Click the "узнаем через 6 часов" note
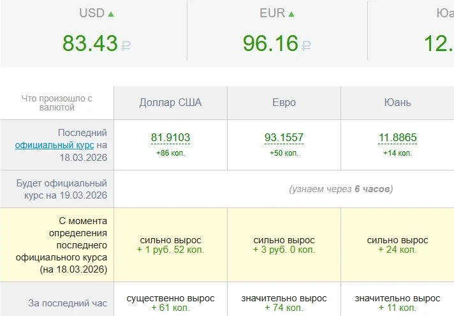This screenshot has width=454, height=316. [x=341, y=189]
